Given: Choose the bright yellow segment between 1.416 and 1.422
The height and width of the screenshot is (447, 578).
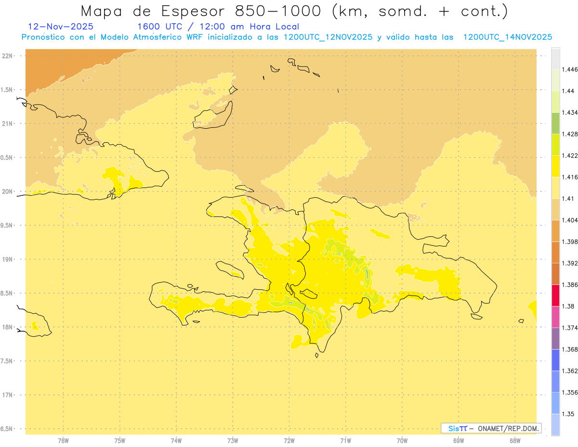Looking at the screenshot, I should [x=555, y=166].
